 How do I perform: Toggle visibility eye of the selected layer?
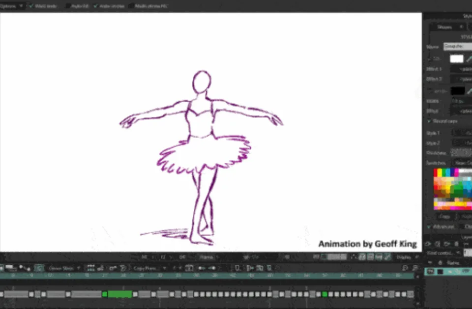pos(431,272)
